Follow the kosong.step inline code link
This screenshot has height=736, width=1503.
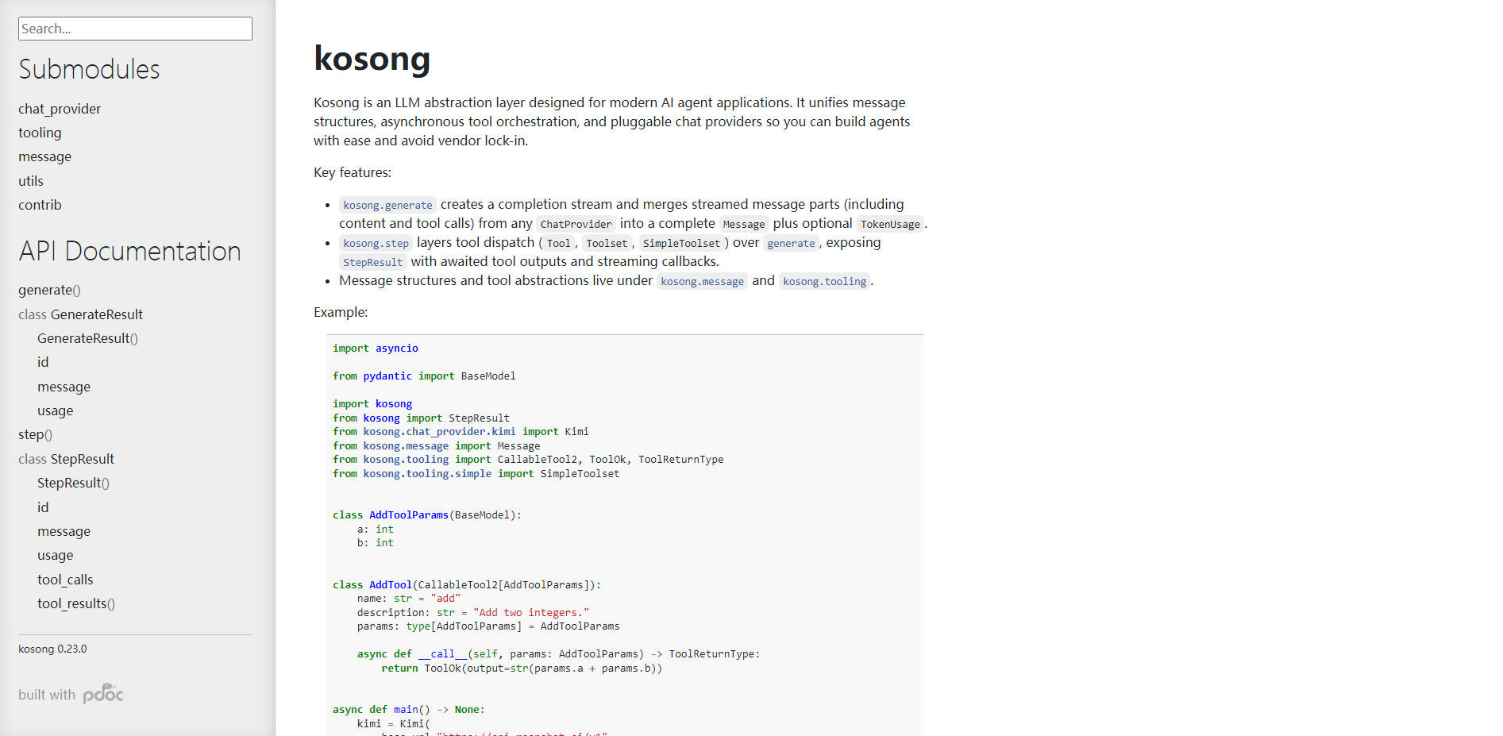pos(376,243)
